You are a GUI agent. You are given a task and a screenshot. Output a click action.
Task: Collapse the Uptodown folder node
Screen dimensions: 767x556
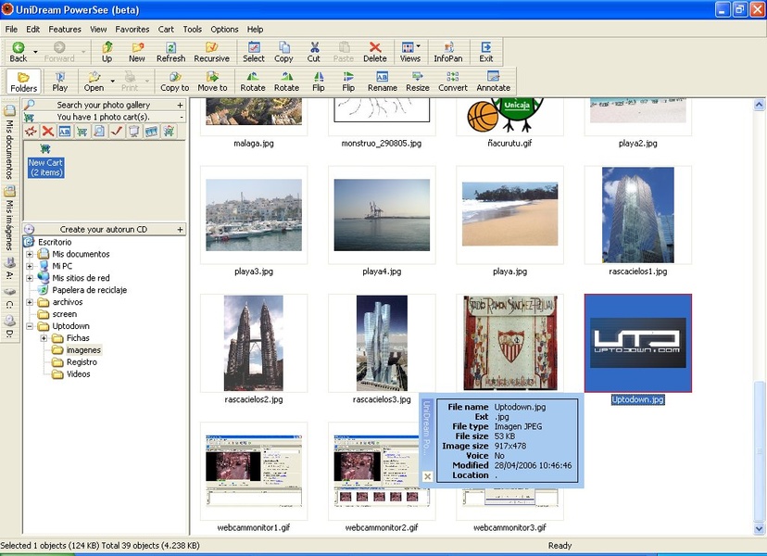click(x=30, y=326)
